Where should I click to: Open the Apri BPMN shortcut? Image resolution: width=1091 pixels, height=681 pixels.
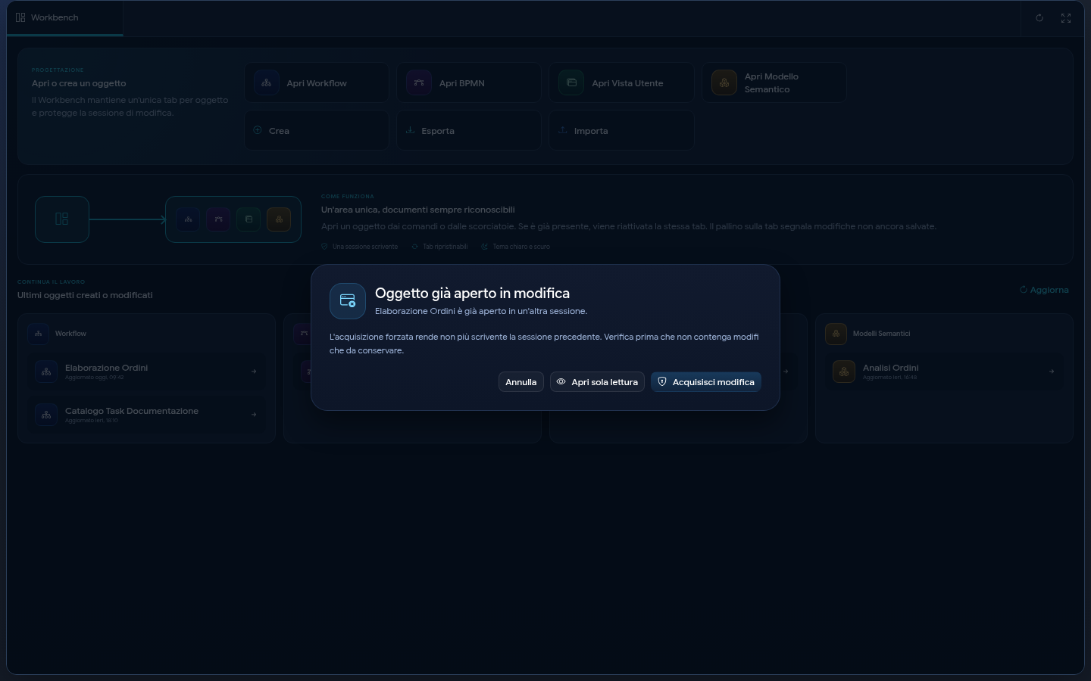pyautogui.click(x=469, y=82)
